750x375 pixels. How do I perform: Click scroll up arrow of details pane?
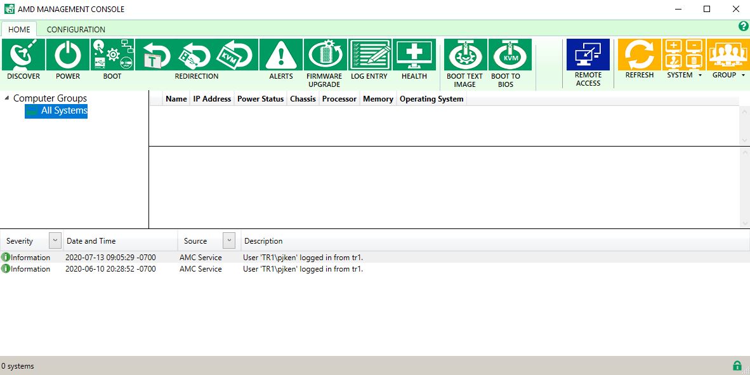coord(745,152)
